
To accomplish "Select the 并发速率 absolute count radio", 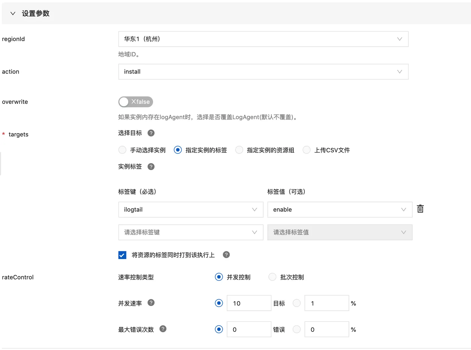I will (x=219, y=303).
